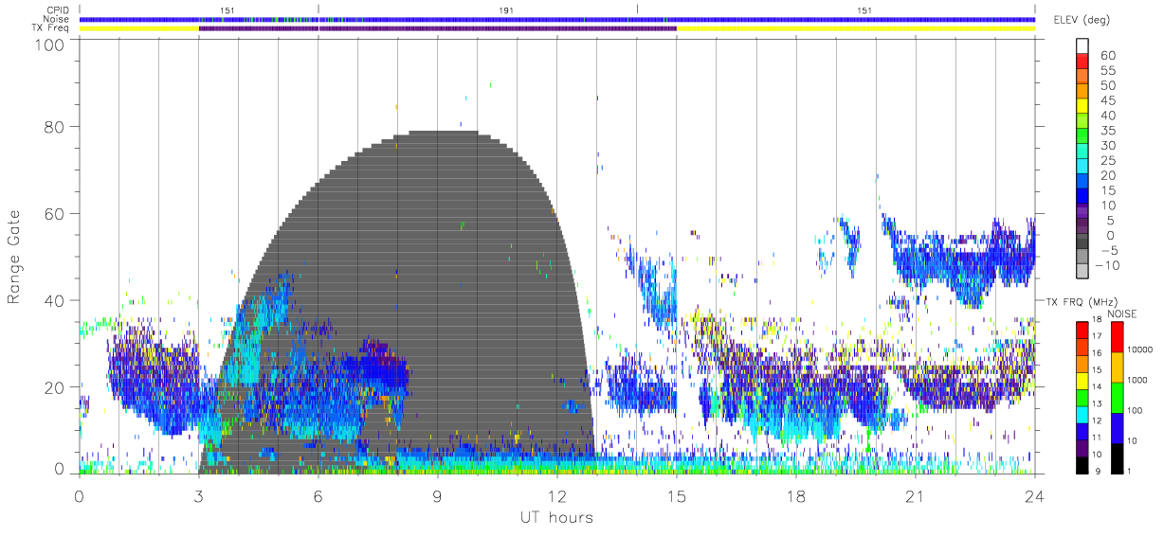Click the purple section of the TX Freq bar

pyautogui.click(x=438, y=28)
